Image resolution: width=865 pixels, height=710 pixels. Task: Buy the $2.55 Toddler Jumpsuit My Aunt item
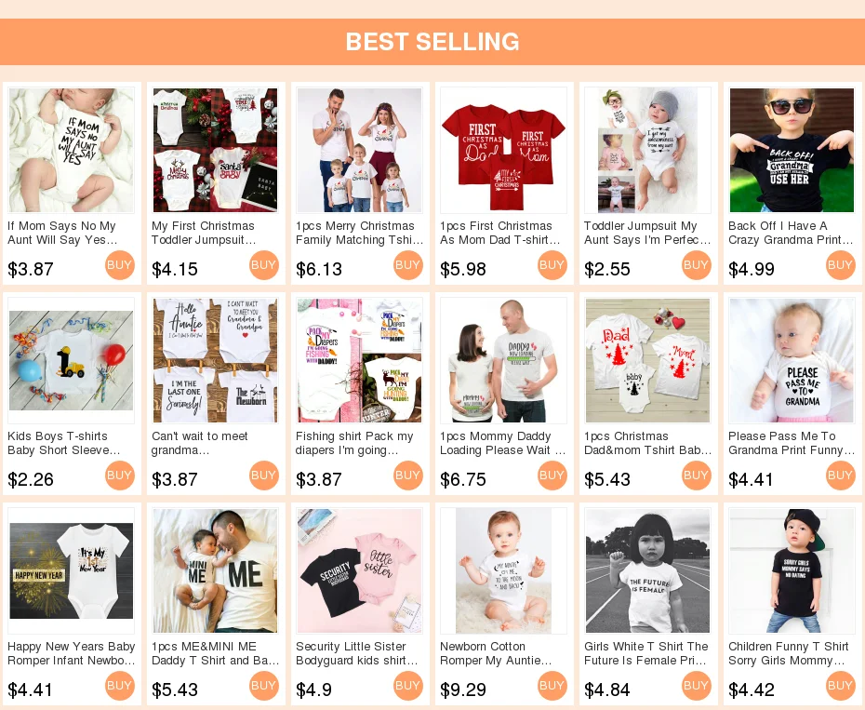point(697,265)
